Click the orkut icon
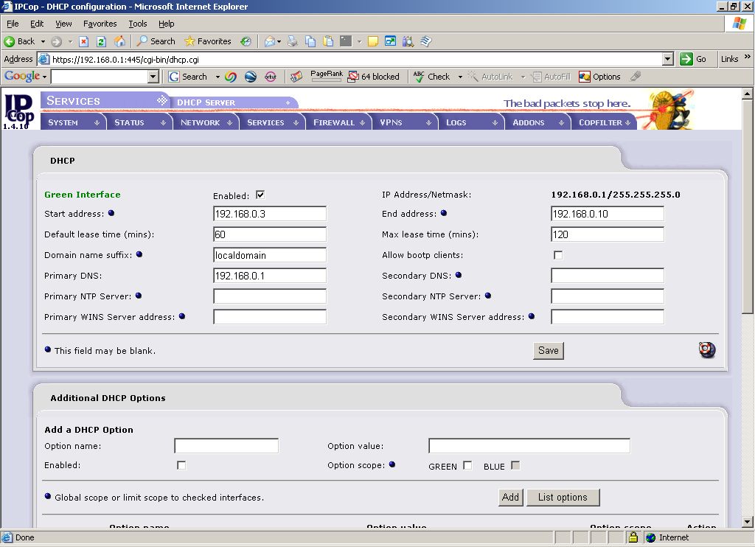The width and height of the screenshot is (755, 547). tap(271, 77)
